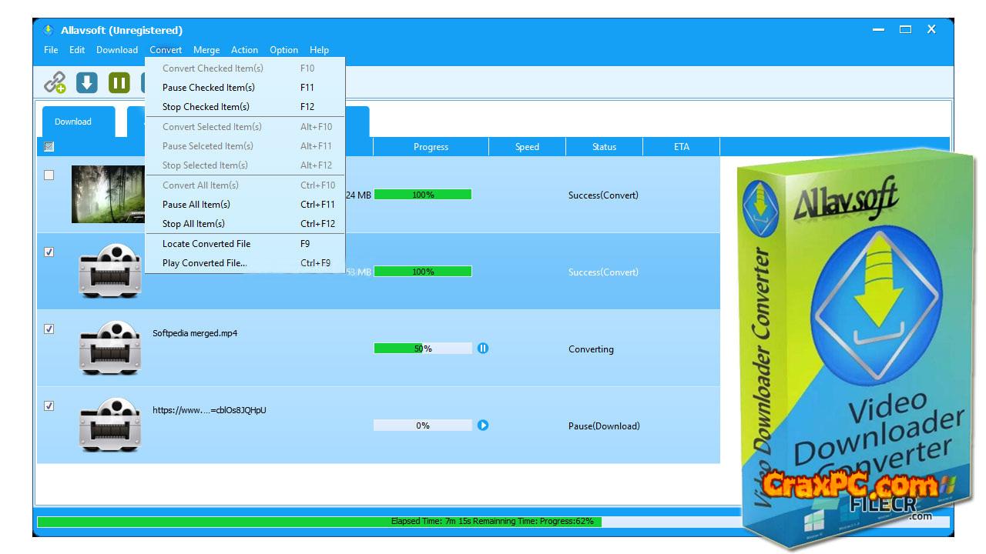Uncheck the 53 MB row's checkbox
Image resolution: width=986 pixels, height=554 pixels.
(49, 252)
